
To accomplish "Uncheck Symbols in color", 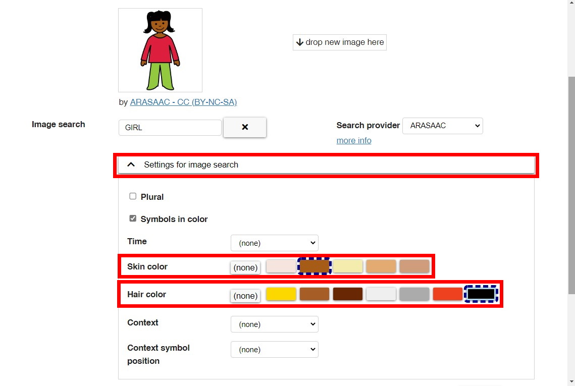I will [133, 218].
